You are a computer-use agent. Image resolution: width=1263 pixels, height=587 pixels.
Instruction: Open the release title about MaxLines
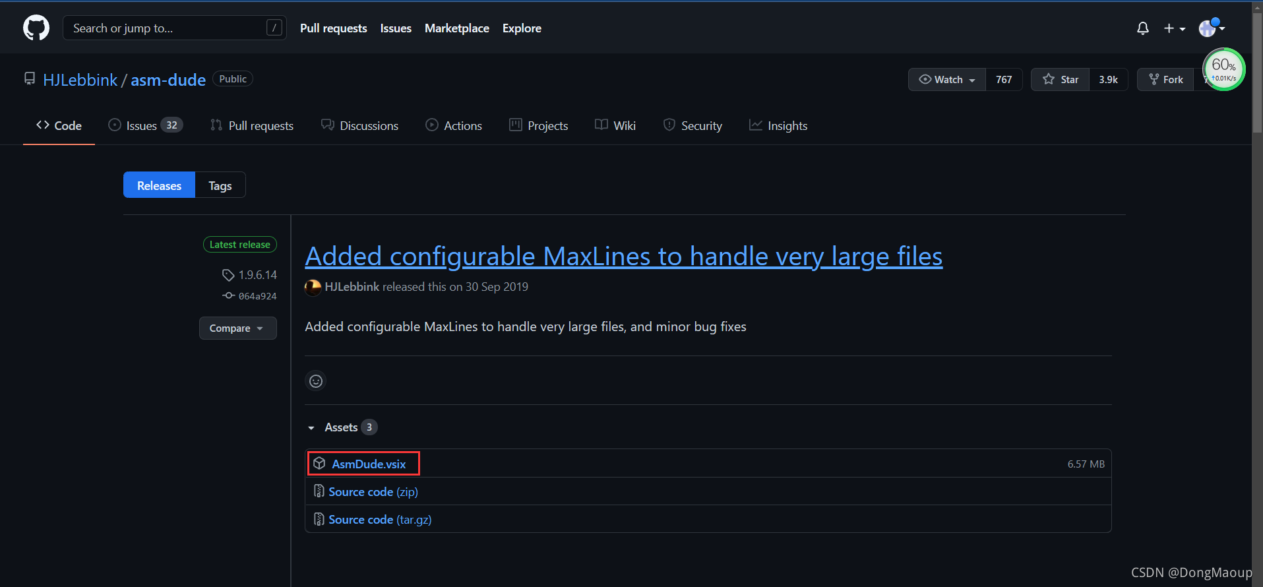(x=624, y=256)
